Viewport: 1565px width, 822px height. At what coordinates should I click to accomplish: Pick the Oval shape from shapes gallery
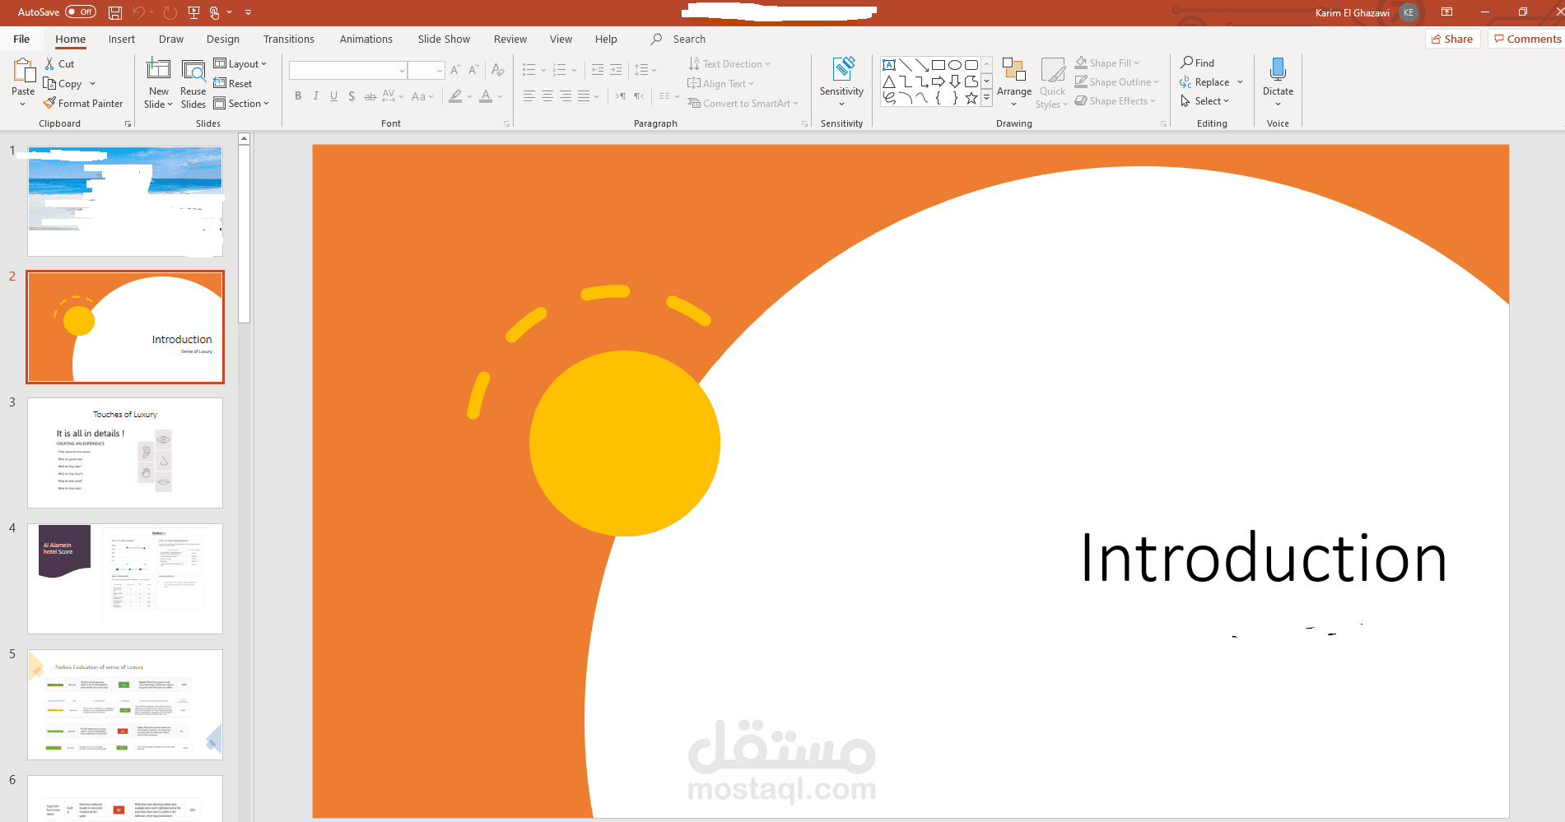click(x=955, y=64)
